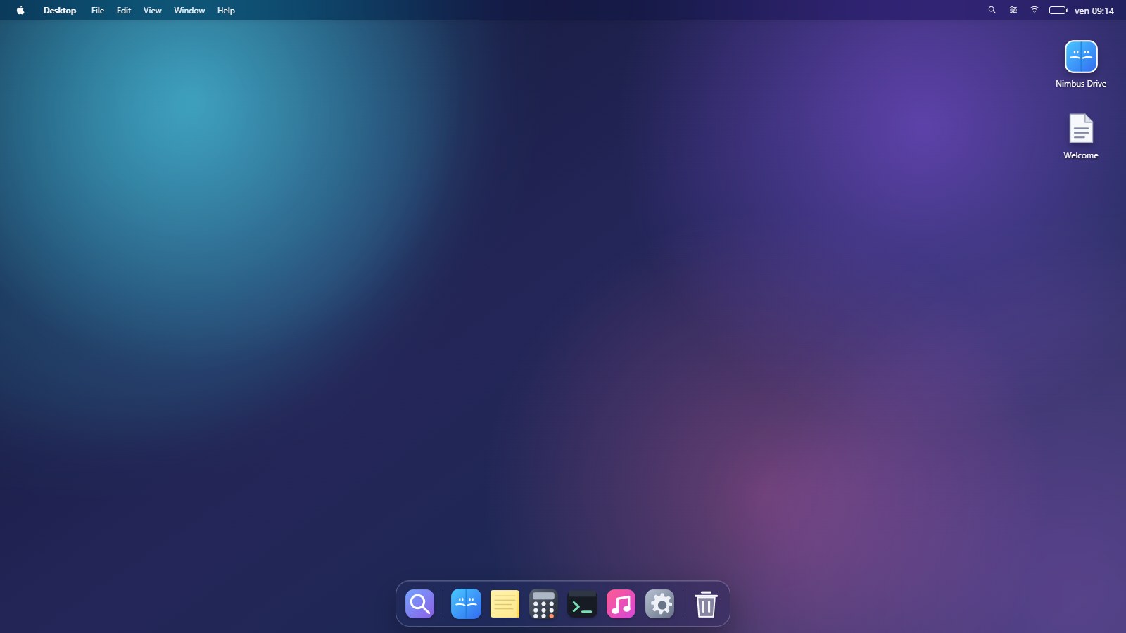Open System Settings gear in dock
Viewport: 1126px width, 633px height.
point(659,603)
